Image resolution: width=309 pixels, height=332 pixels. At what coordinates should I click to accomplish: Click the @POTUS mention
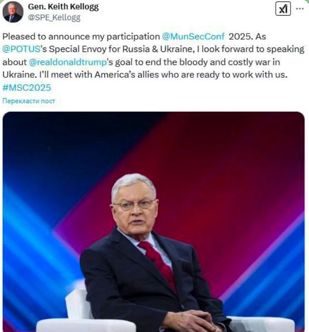[21, 49]
